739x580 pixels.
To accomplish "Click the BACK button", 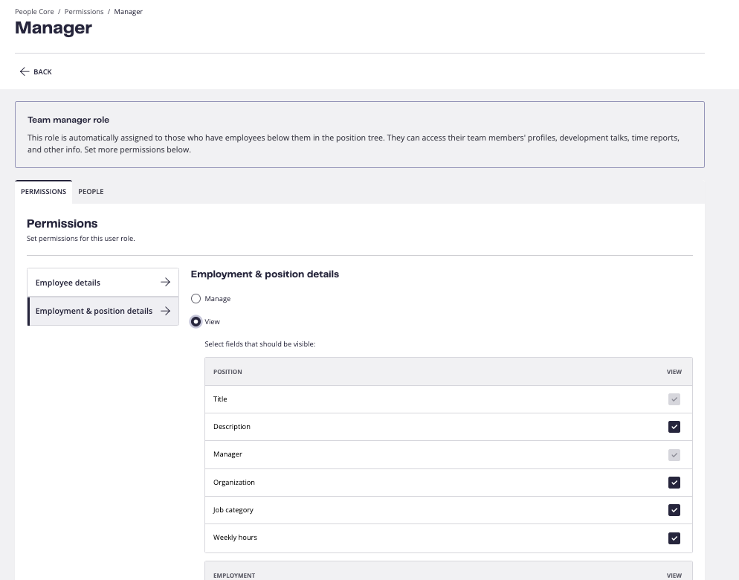I will tap(36, 71).
